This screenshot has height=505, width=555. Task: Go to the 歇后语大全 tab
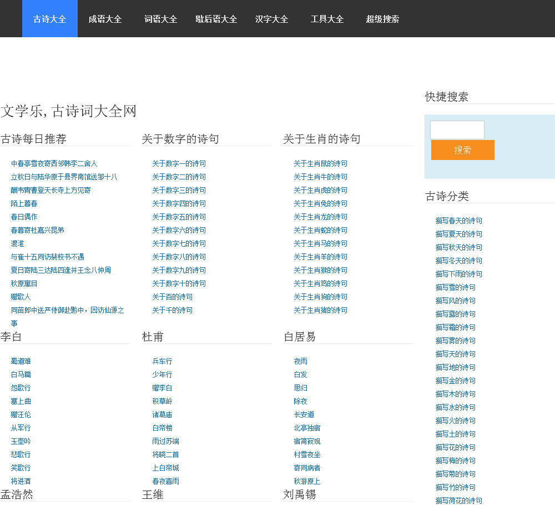216,19
